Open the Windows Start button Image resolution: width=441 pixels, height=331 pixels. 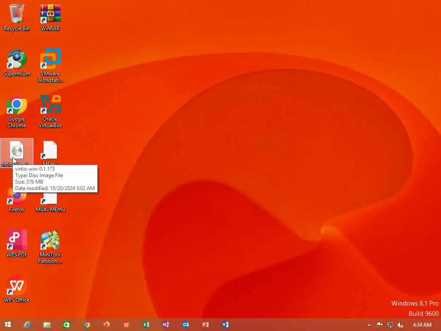(8, 325)
